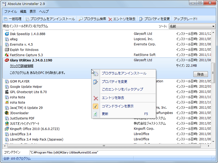Choose プロパティを変更 text in context menu
Viewport: 218px width, 163px height.
(x=114, y=82)
